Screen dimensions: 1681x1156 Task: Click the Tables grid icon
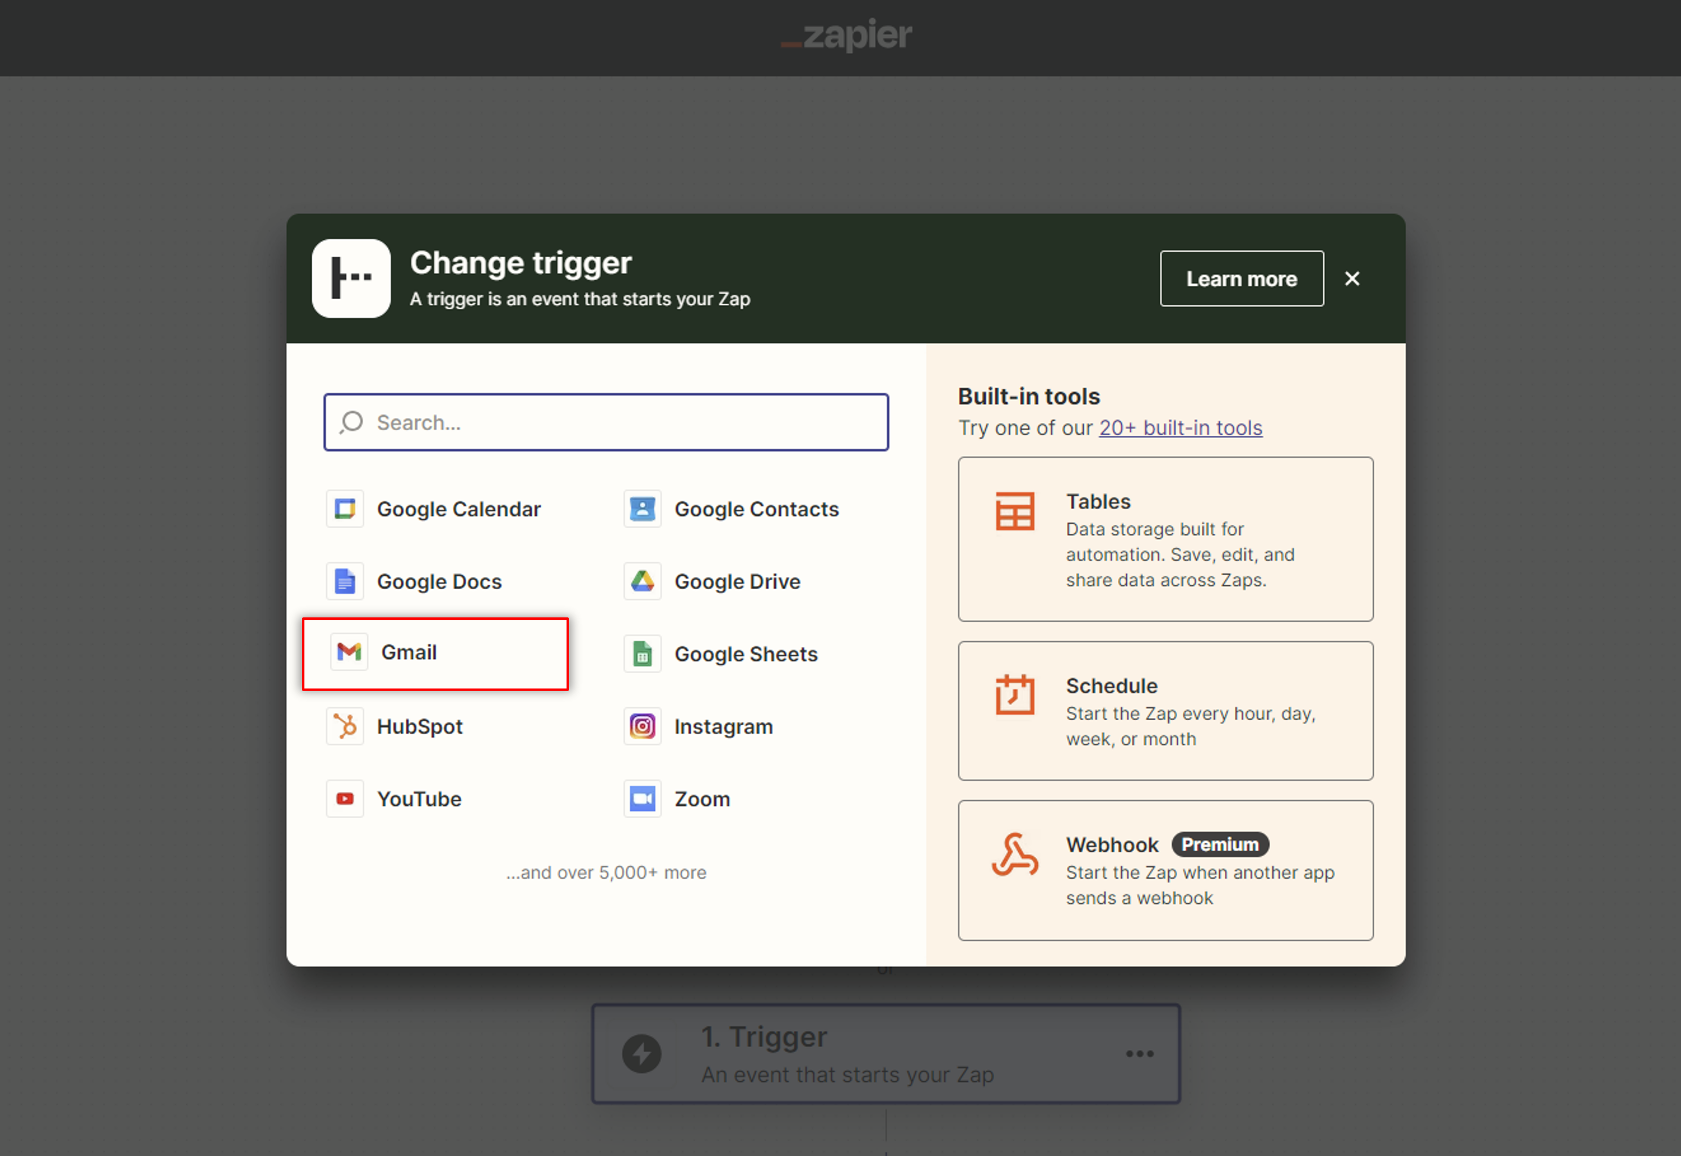[1014, 511]
